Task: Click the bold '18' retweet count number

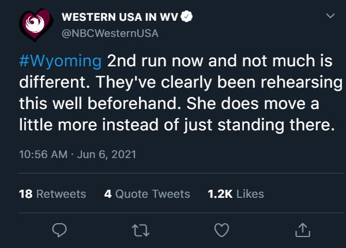Action: pyautogui.click(x=25, y=194)
